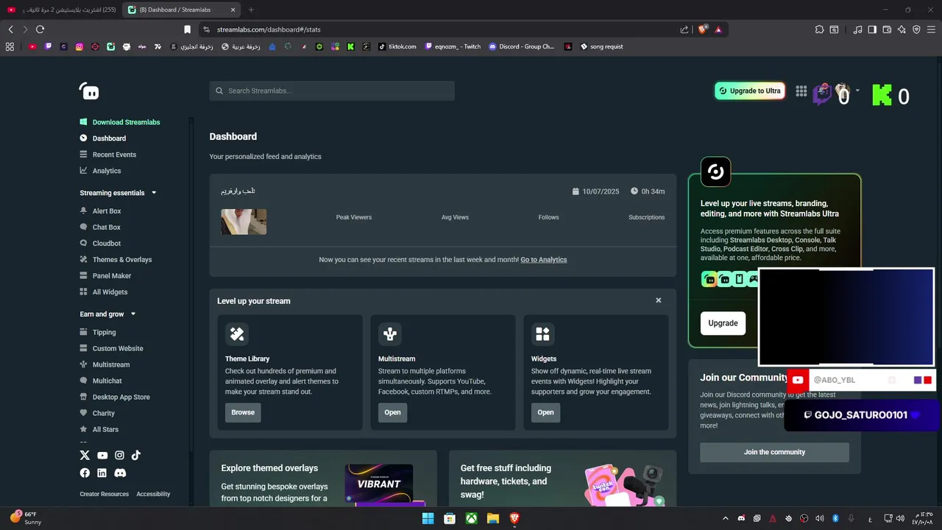
Task: Open the browser extensions puzzle icon
Action: [819, 29]
